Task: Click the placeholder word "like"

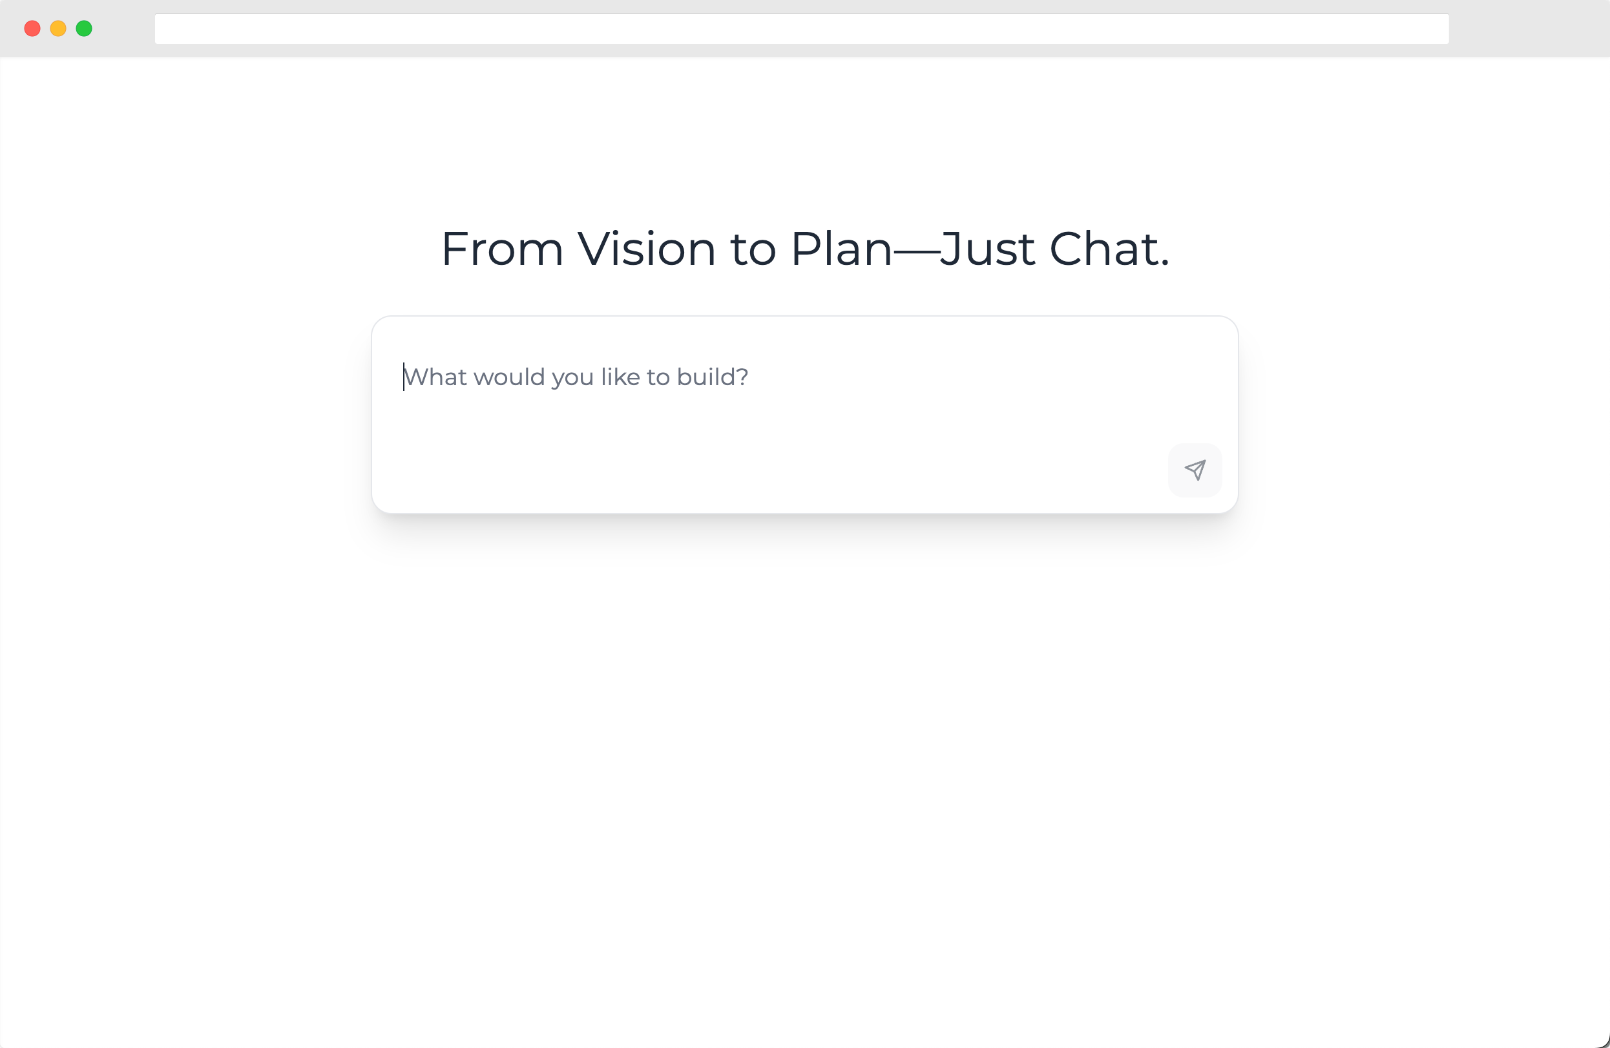Action: tap(620, 377)
